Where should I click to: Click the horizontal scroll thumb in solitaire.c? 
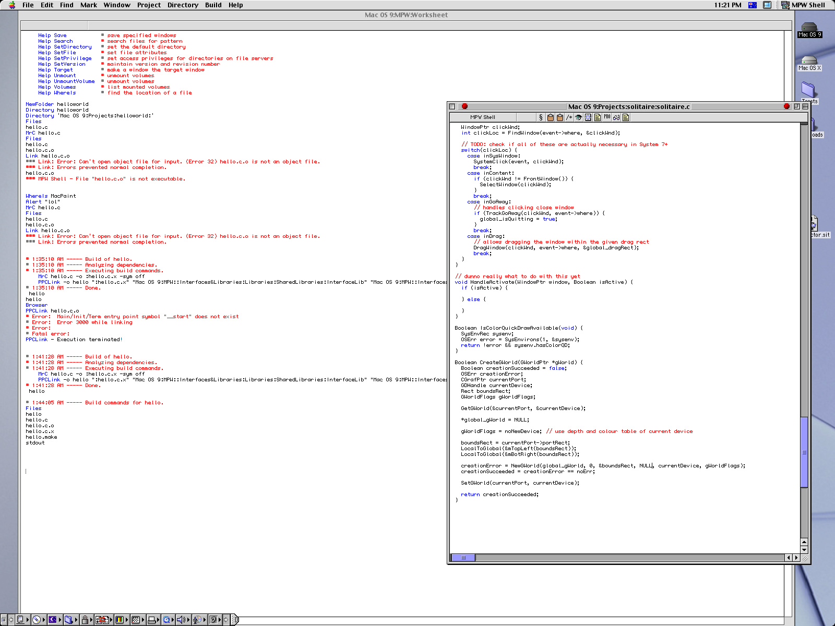point(463,558)
